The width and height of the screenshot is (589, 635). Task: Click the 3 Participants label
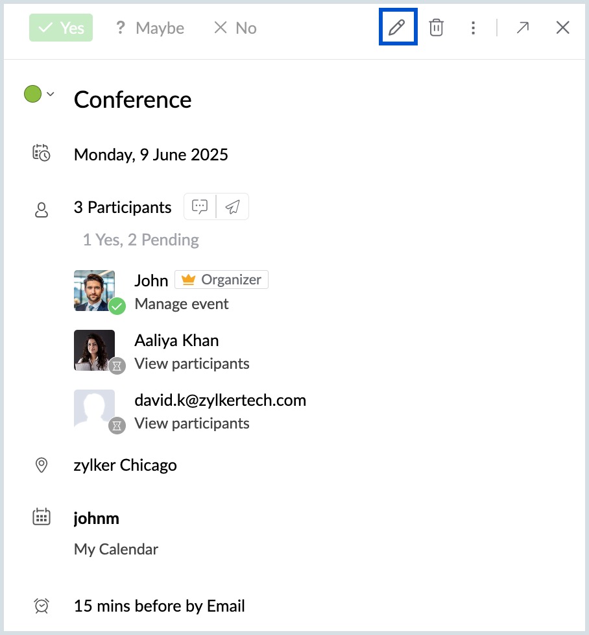pyautogui.click(x=123, y=207)
